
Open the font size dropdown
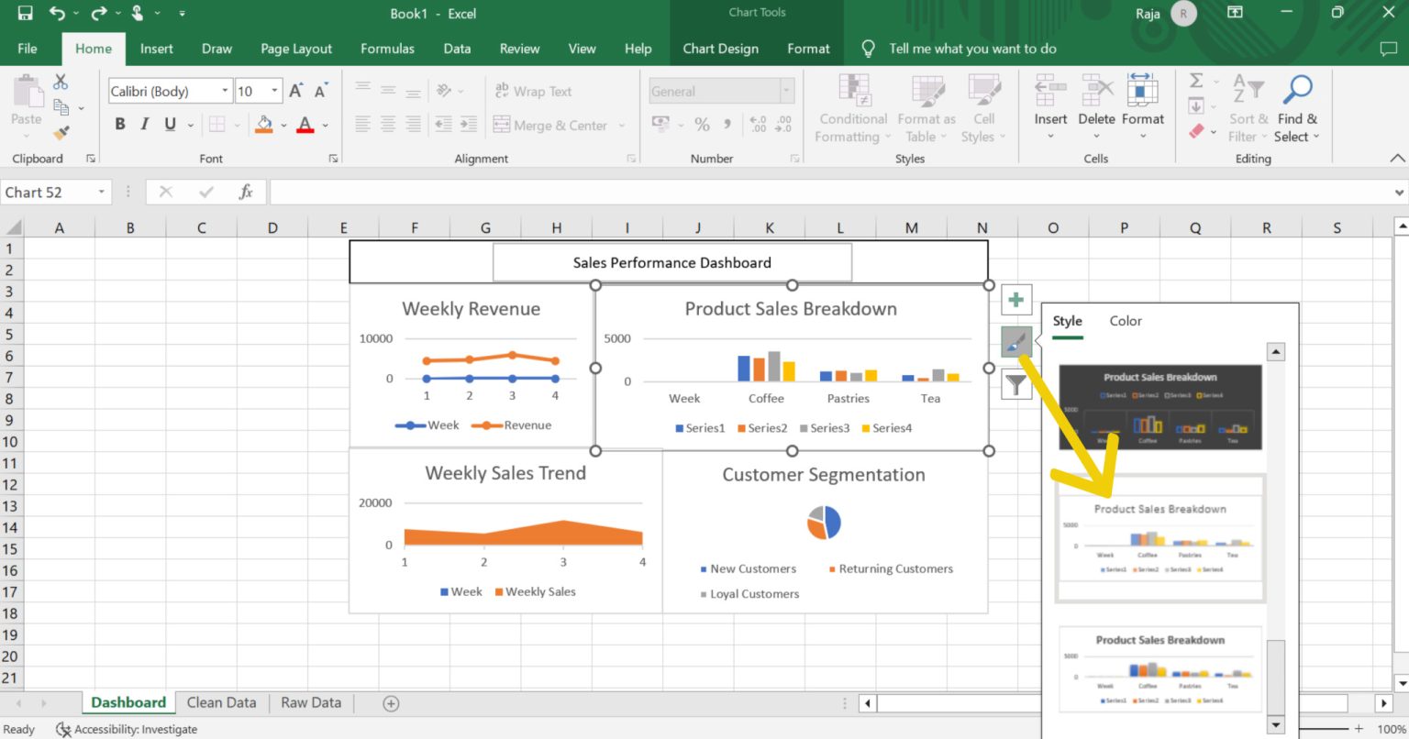click(x=272, y=91)
